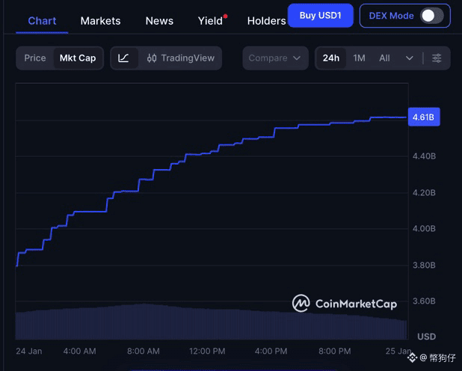Image resolution: width=462 pixels, height=371 pixels.
Task: Open the Chart tab
Action: (42, 21)
